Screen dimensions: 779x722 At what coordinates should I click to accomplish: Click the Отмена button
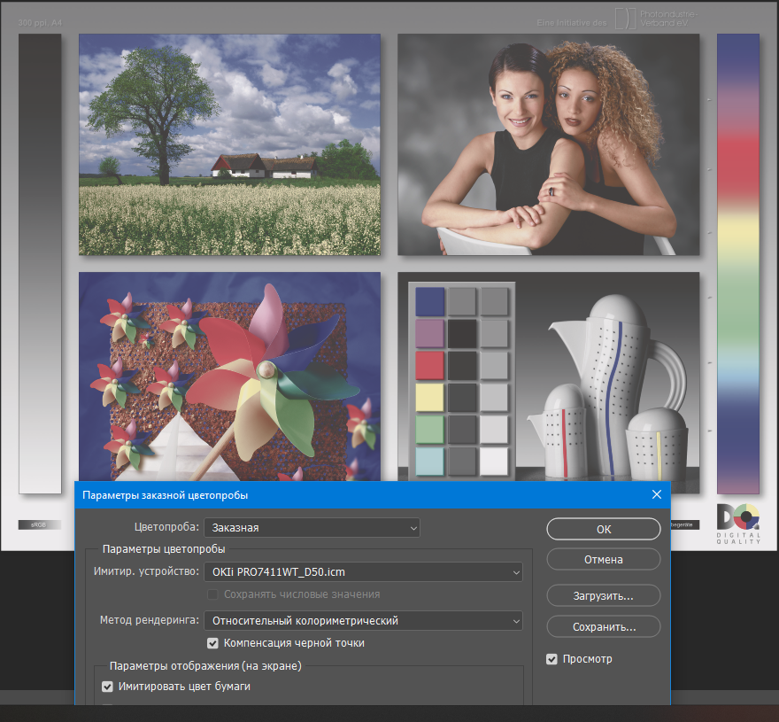point(603,559)
